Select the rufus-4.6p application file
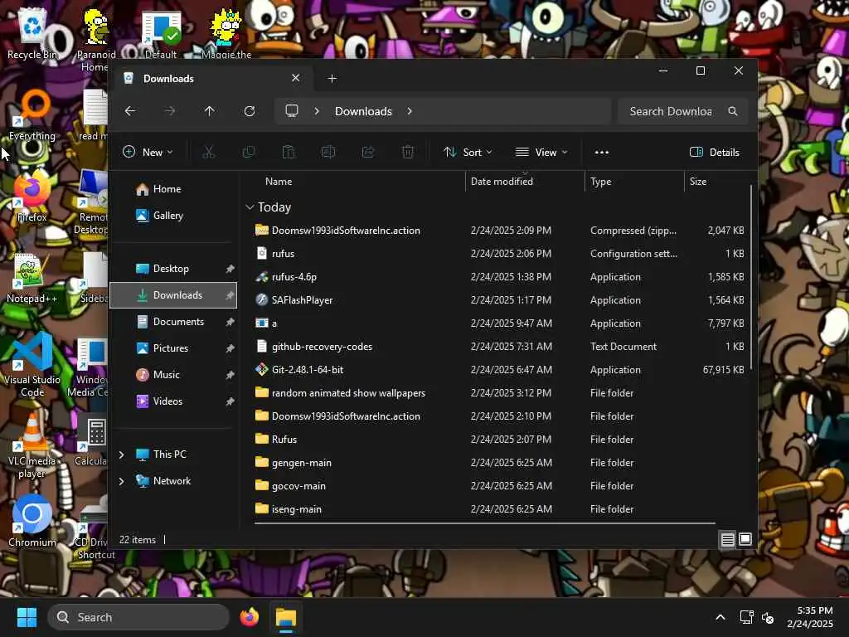Screen dimensions: 849x637 500,277
